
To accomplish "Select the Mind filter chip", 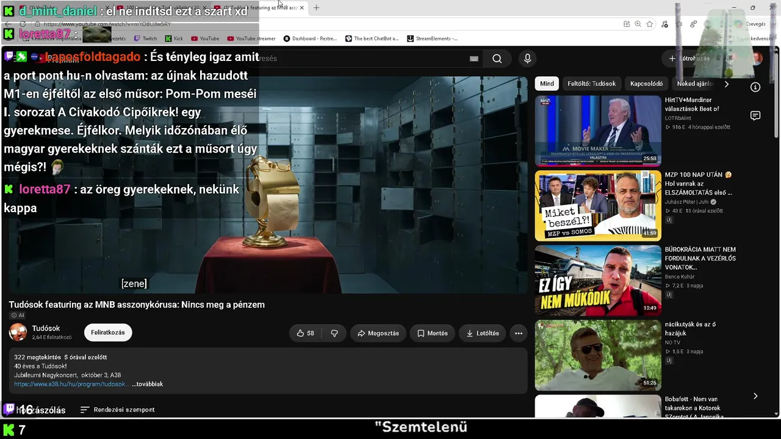I will (547, 84).
